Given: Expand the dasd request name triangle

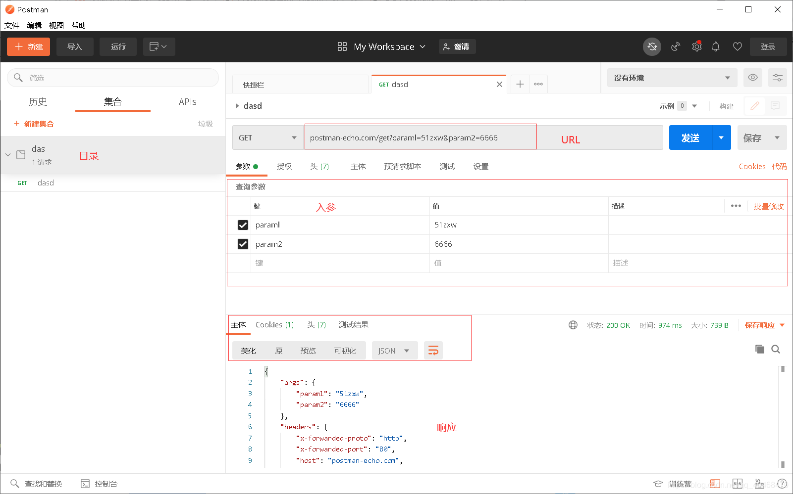Looking at the screenshot, I should coord(237,106).
